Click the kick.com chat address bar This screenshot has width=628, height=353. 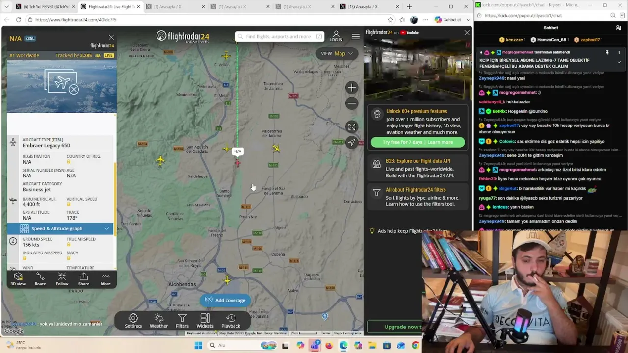pyautogui.click(x=523, y=15)
